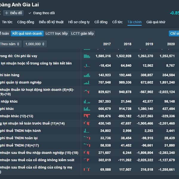This screenshot has height=179, width=179.
Task: Click value 2,998 in 2018 column
Action: [127, 131]
